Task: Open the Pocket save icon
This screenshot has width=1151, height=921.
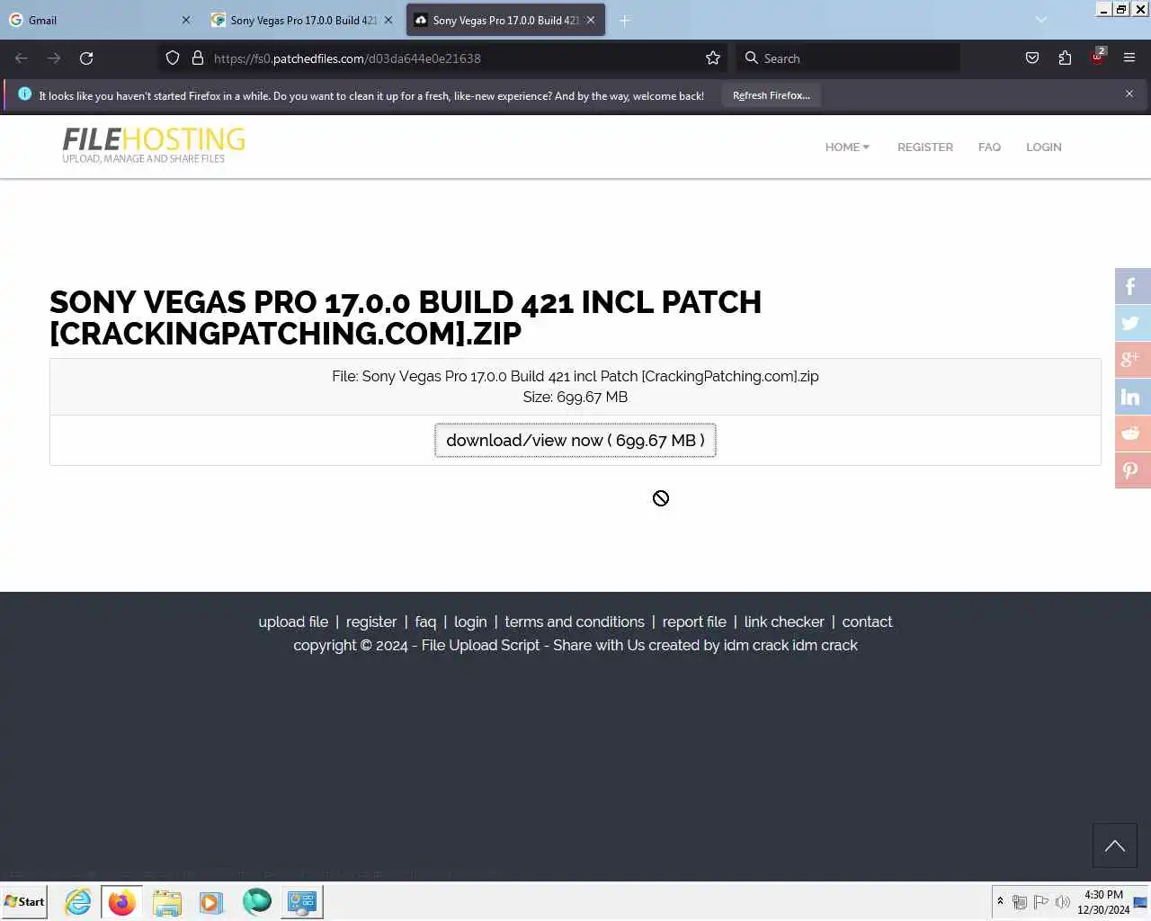Action: tap(1032, 58)
